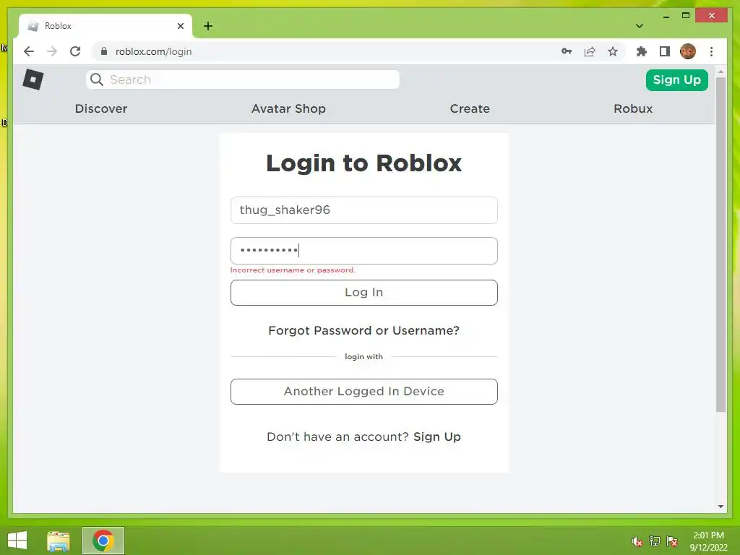Click the page vertical scrollbar thumb

tap(720, 244)
